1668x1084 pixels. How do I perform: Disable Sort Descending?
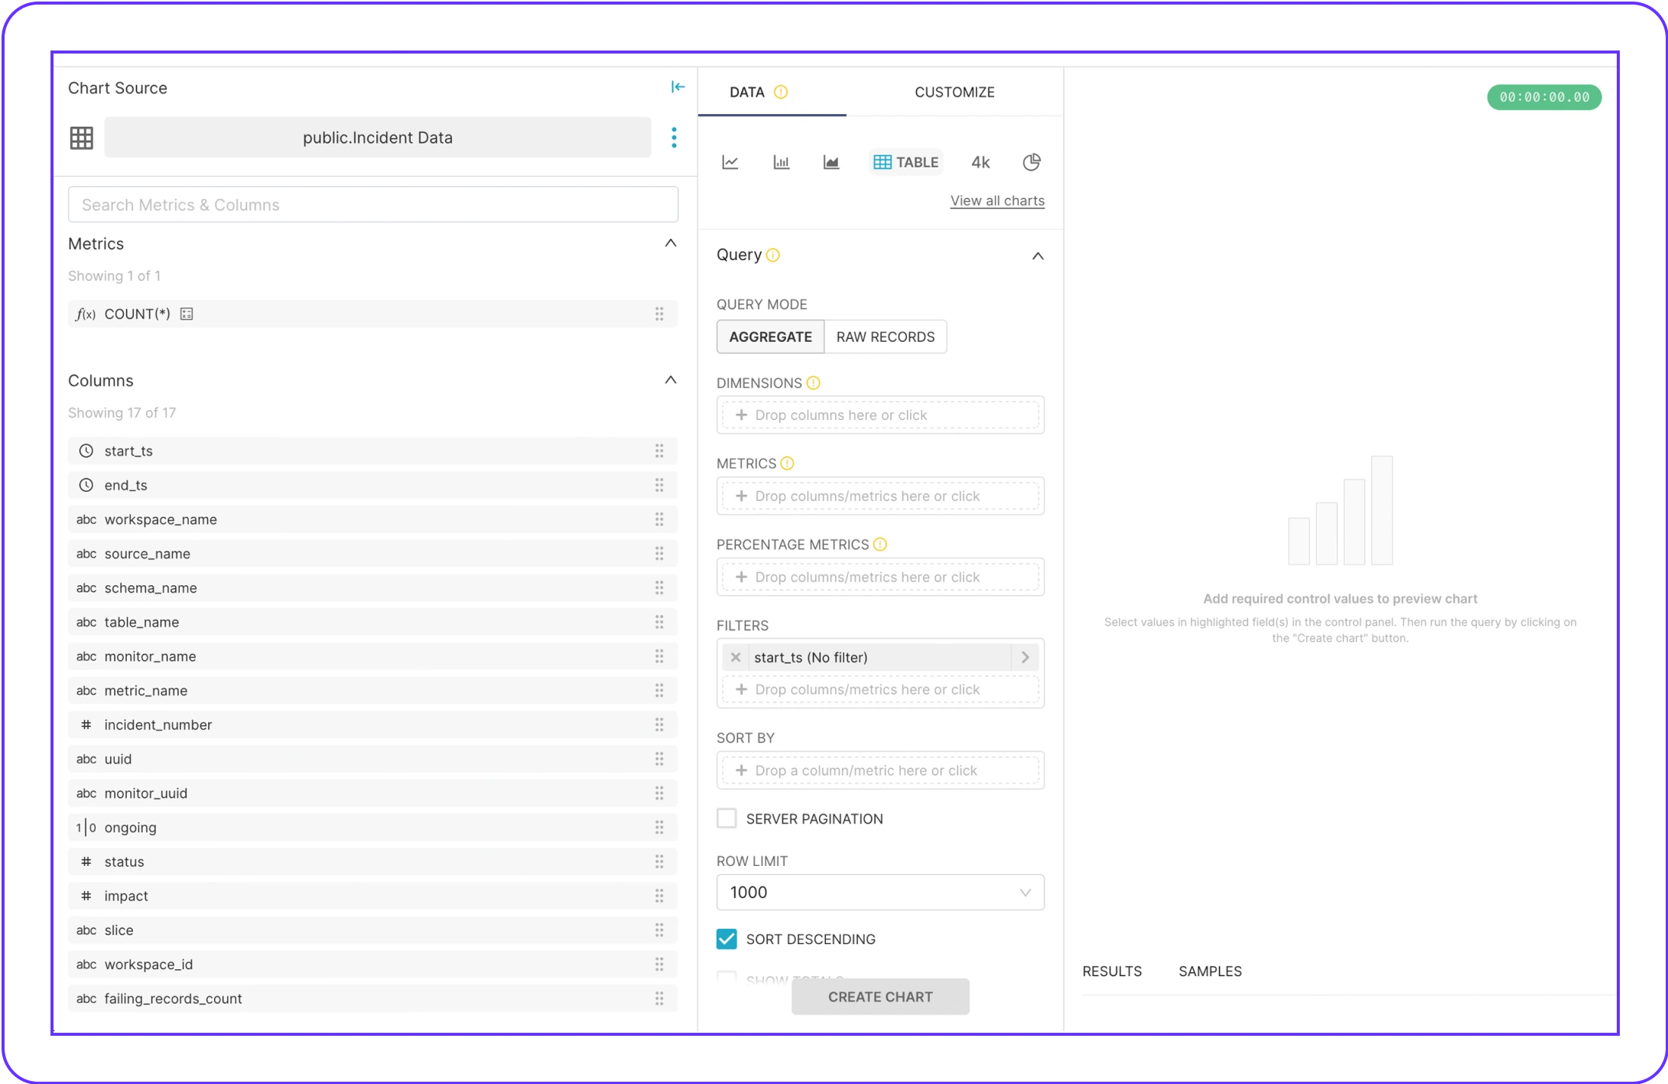click(x=726, y=939)
